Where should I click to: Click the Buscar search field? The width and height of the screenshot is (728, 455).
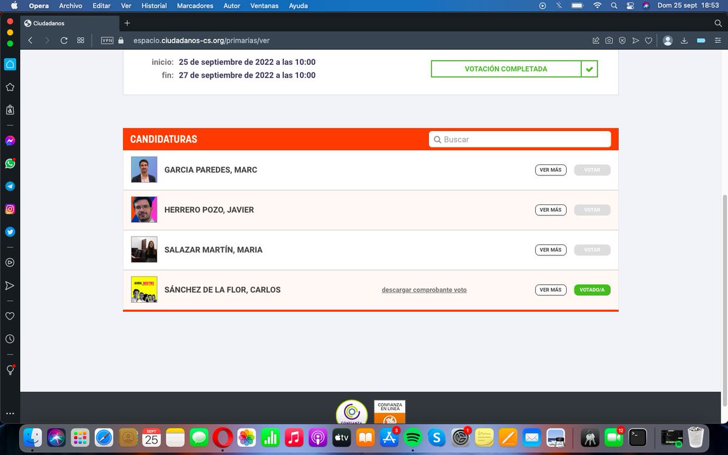[520, 140]
